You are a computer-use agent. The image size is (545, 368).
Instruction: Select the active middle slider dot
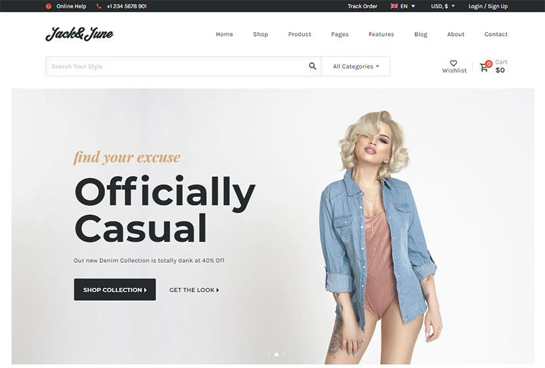[276, 354]
